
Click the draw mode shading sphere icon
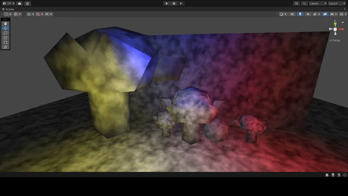(281, 14)
